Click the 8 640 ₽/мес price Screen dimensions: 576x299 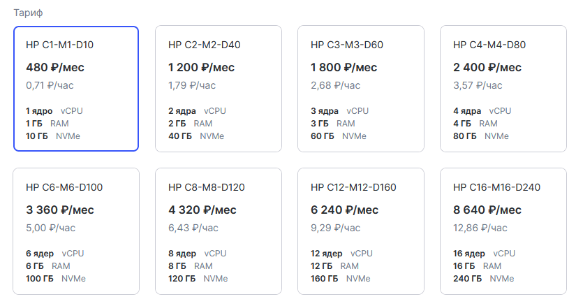[487, 210]
